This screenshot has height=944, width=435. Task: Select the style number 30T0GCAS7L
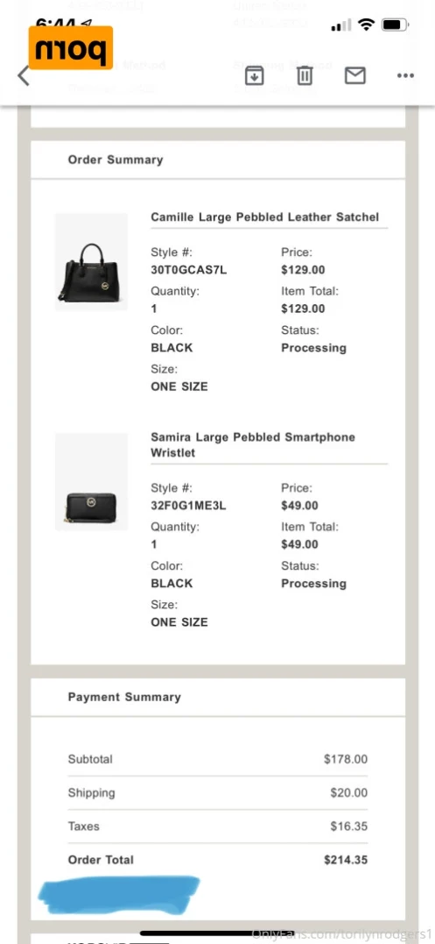189,270
